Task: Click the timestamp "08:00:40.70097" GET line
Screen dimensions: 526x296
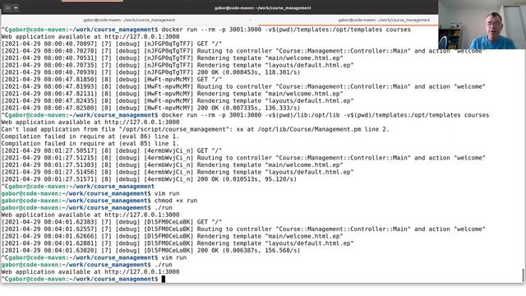Action: pos(112,44)
